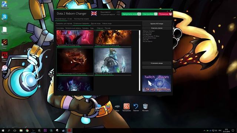Click the play icon on the launch game button

coord(139,14)
